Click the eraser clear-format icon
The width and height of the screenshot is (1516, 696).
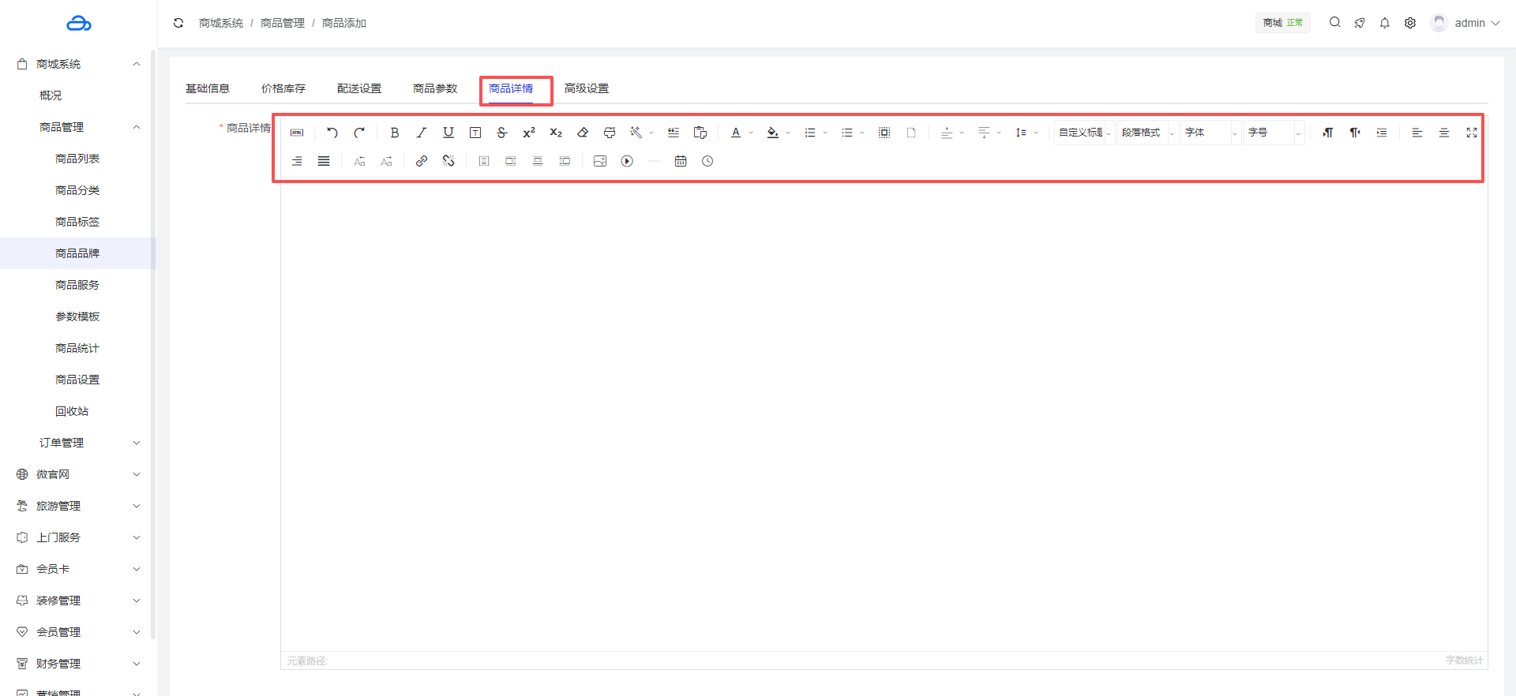583,133
